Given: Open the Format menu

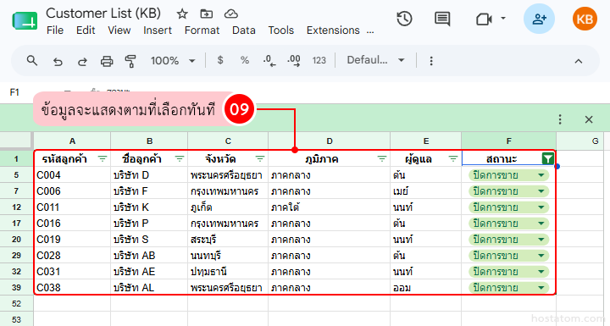Looking at the screenshot, I should click(202, 30).
